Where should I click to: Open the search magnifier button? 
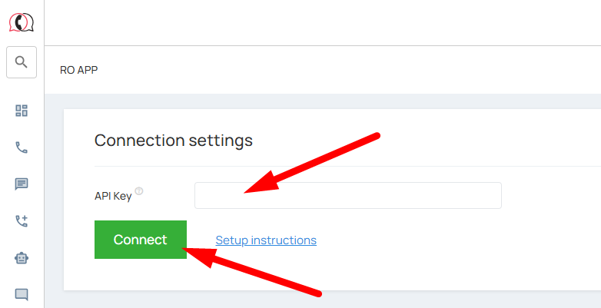(x=22, y=62)
